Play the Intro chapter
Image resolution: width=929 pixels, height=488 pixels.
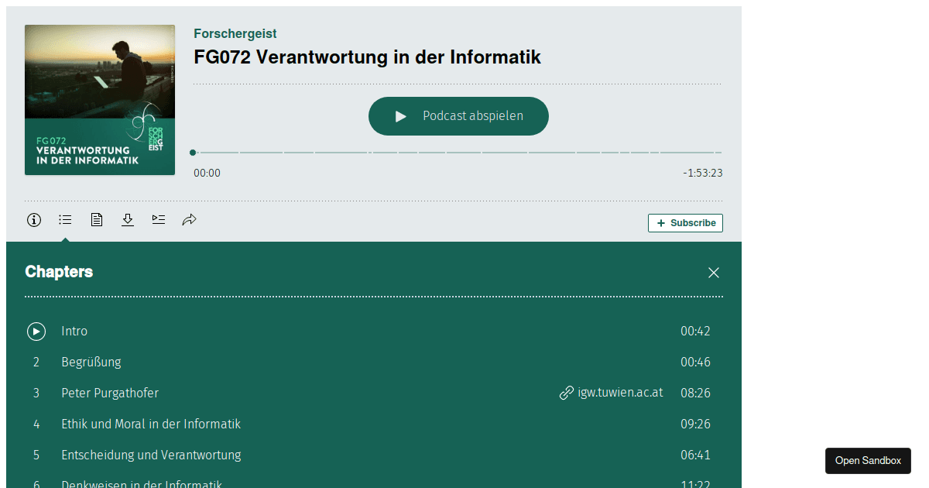pos(36,332)
